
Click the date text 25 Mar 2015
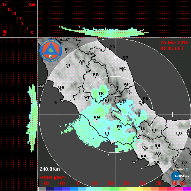[175, 43]
